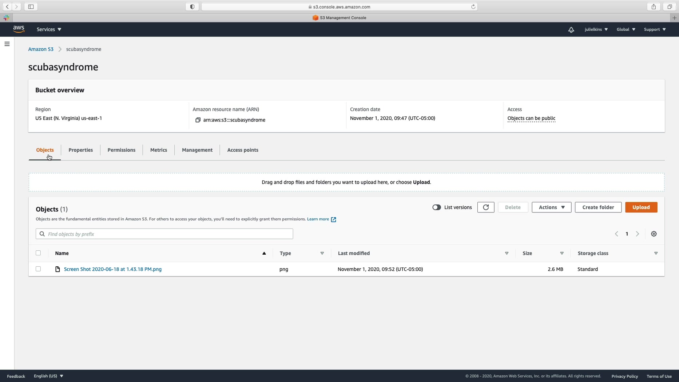The height and width of the screenshot is (382, 679).
Task: Open the Support dropdown
Action: 655,29
